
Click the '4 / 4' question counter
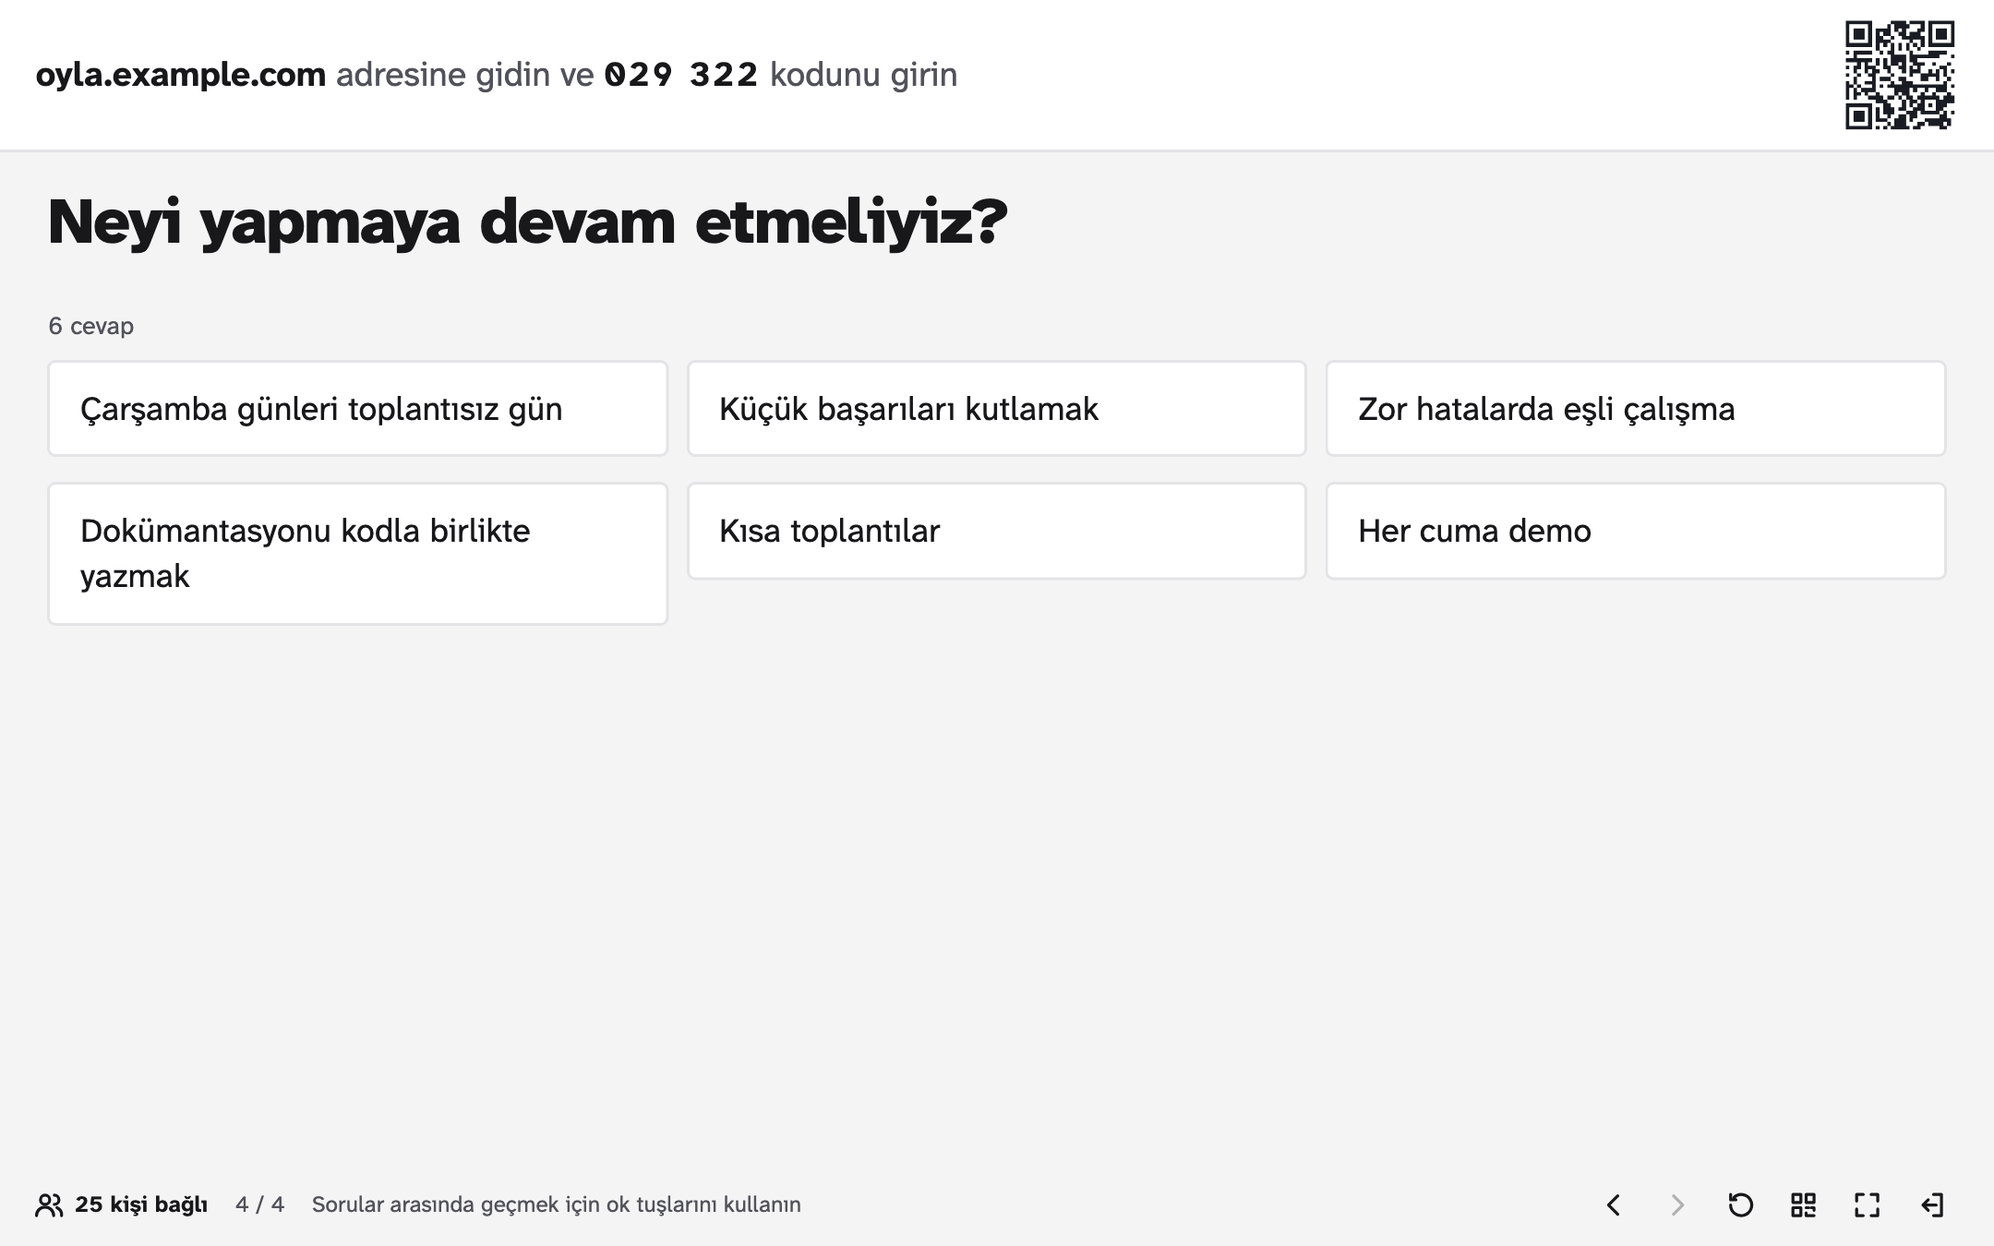259,1205
